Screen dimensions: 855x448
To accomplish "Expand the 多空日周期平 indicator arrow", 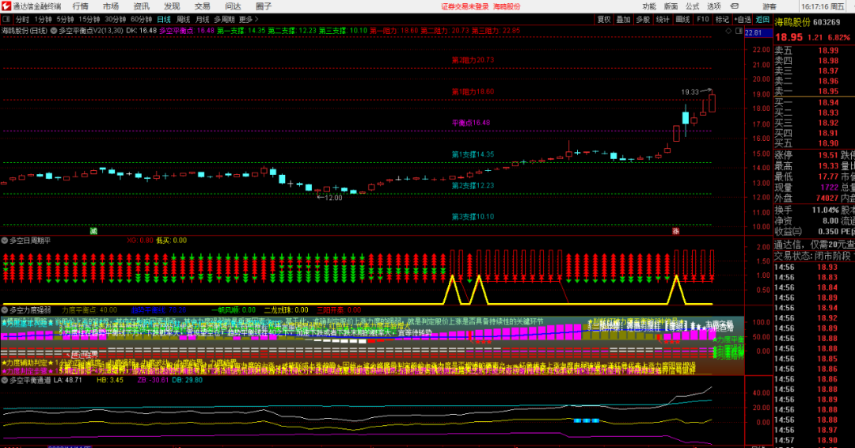I will 5,240.
